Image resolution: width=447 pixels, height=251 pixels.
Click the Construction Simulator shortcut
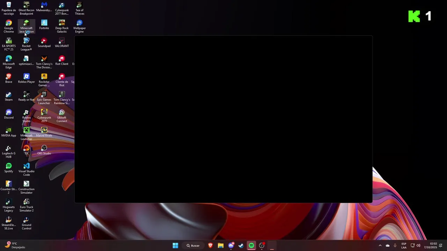26,188
